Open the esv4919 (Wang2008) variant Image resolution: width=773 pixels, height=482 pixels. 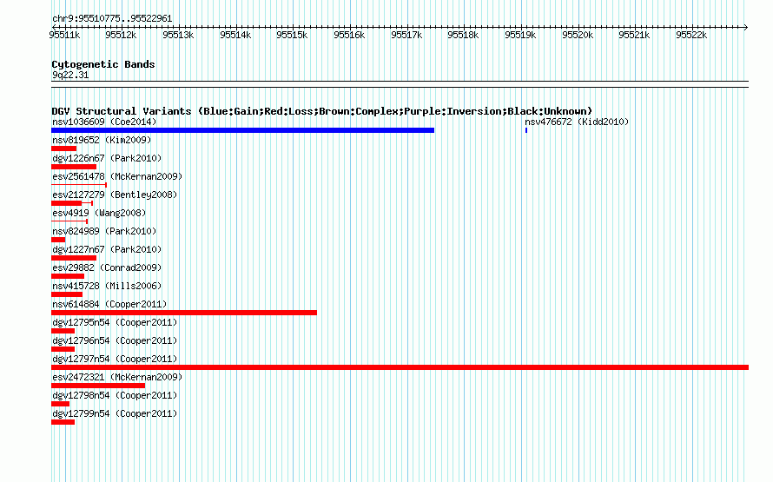tap(99, 213)
